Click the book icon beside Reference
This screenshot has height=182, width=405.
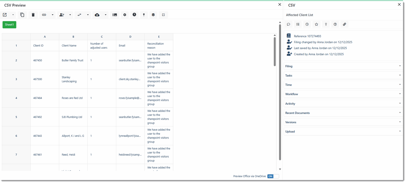[x=289, y=36]
